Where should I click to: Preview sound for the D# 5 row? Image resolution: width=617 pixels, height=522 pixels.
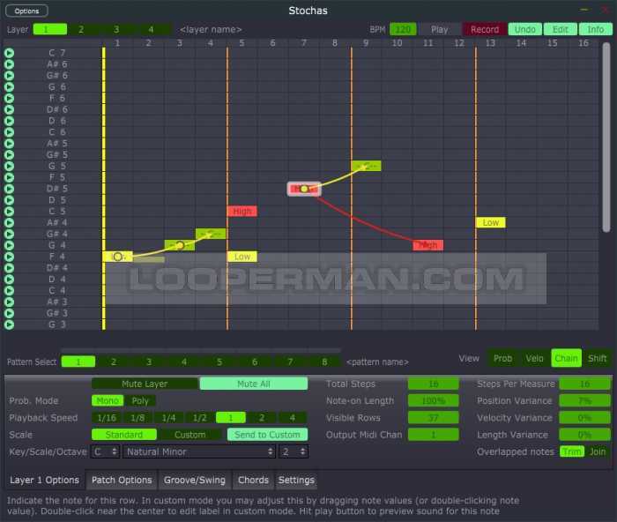click(9, 189)
